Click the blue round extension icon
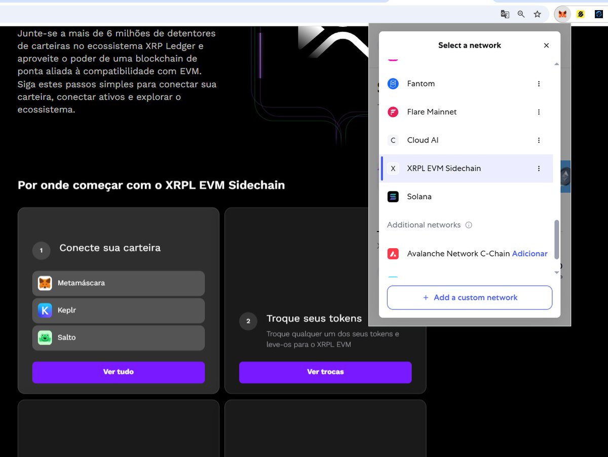The width and height of the screenshot is (608, 457). click(x=598, y=14)
